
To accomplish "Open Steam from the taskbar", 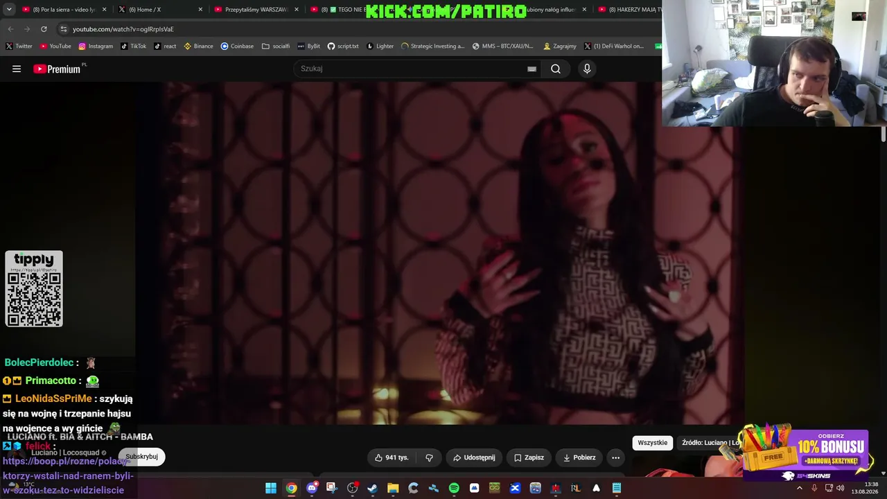I will (372, 488).
